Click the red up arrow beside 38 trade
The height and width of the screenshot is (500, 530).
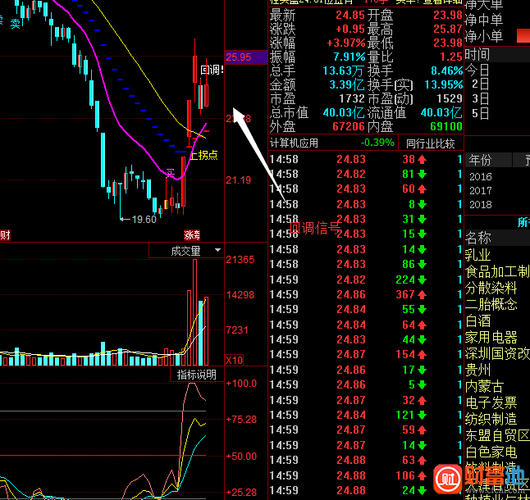[x=422, y=159]
